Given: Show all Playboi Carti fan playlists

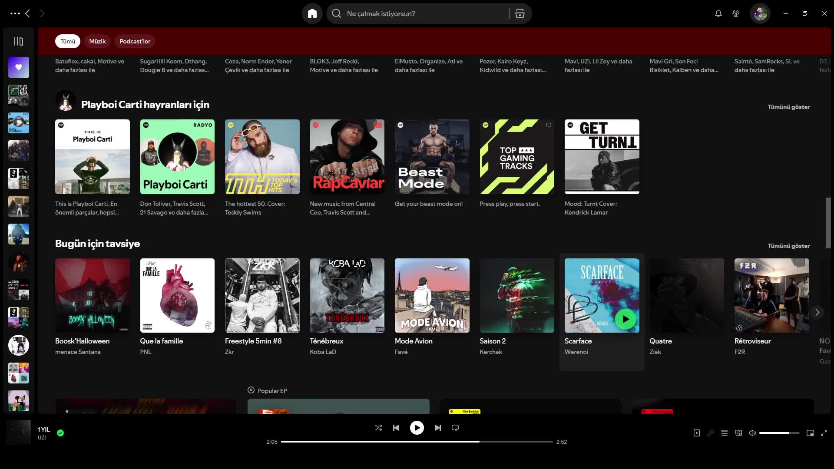Looking at the screenshot, I should (788, 107).
